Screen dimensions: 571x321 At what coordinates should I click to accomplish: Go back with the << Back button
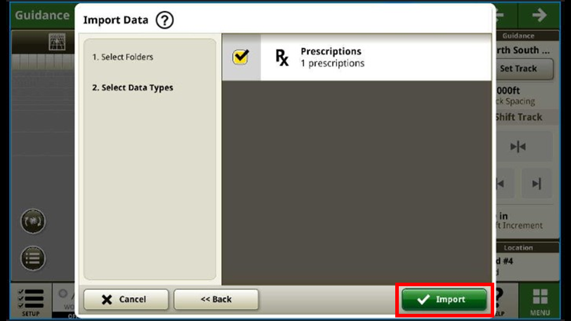click(x=216, y=300)
